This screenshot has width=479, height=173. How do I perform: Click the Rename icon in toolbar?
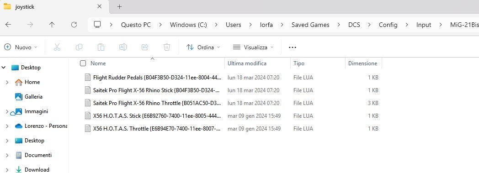[x=123, y=47]
